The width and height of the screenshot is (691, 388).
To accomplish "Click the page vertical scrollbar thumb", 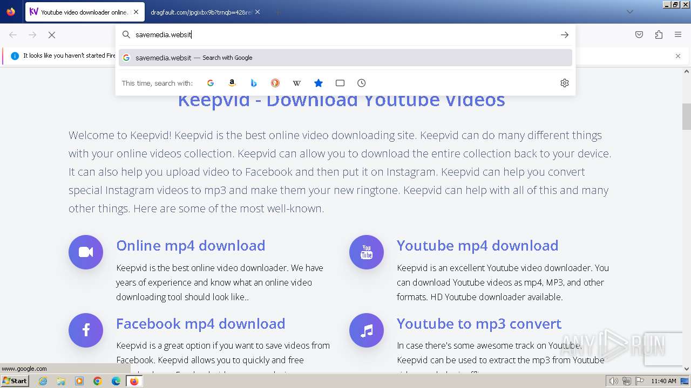I will tap(686, 116).
